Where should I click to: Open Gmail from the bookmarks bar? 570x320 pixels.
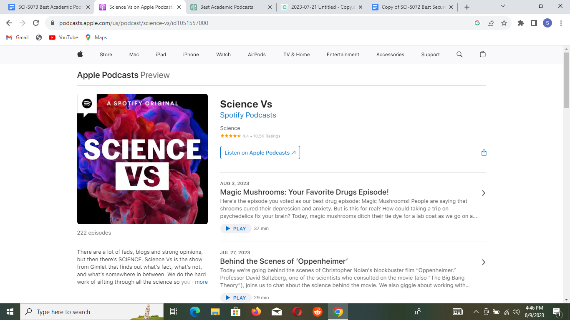coord(17,37)
